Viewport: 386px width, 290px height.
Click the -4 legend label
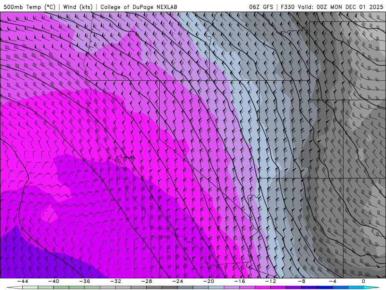(332, 281)
